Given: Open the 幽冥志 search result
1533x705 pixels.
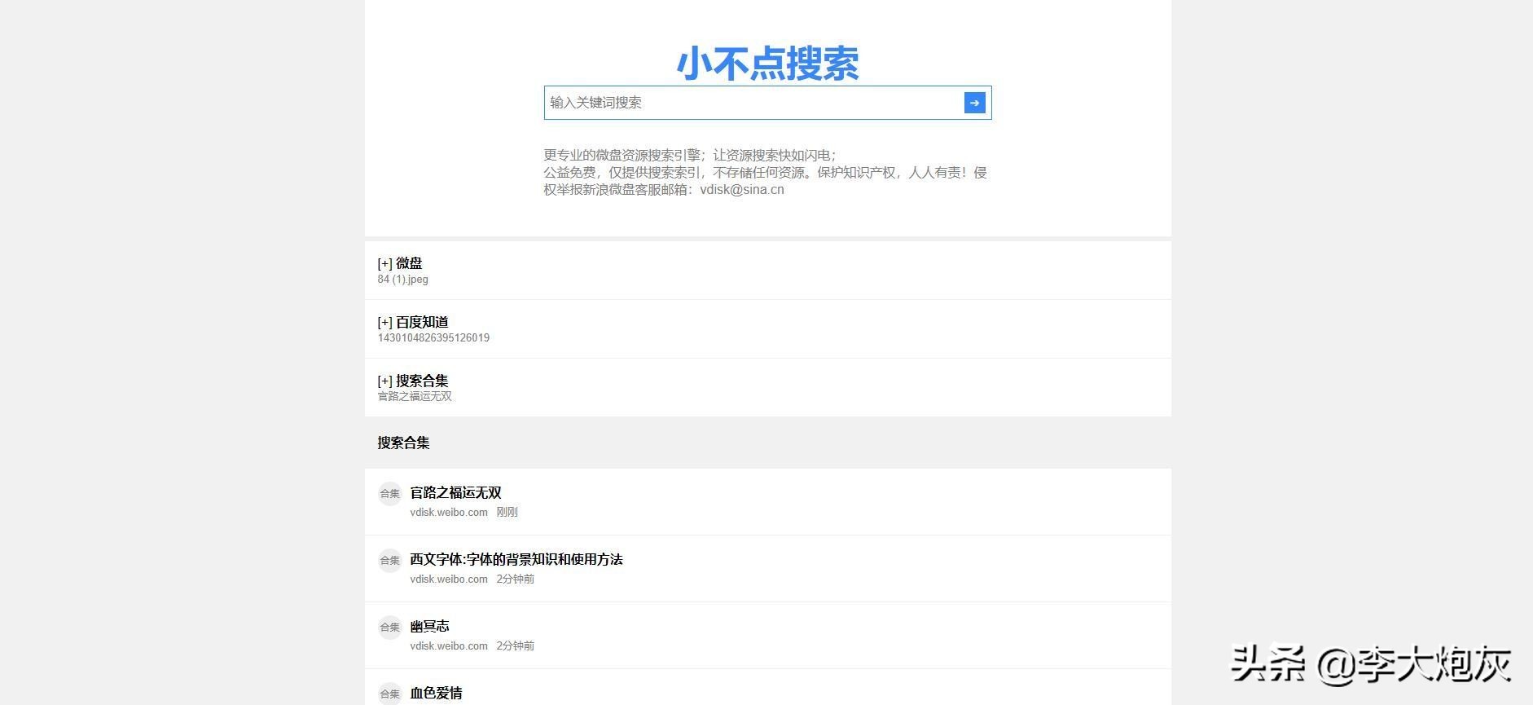Looking at the screenshot, I should tap(429, 626).
